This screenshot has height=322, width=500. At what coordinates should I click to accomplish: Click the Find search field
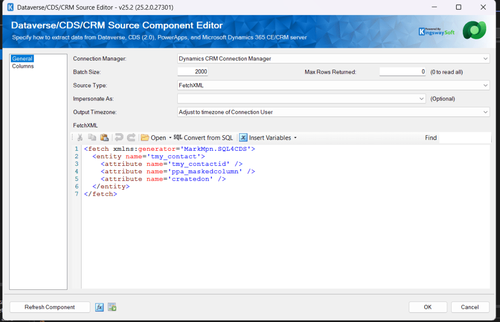465,138
